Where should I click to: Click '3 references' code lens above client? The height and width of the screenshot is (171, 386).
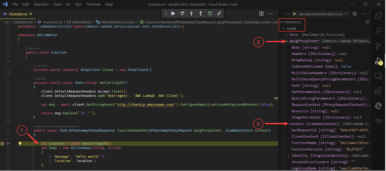40,66
